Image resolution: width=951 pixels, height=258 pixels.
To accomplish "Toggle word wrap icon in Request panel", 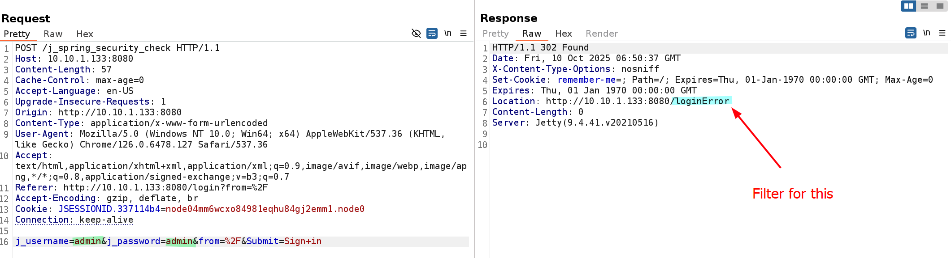I will [x=432, y=34].
